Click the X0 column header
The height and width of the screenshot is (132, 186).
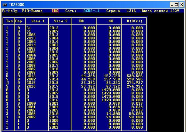pos(111,21)
